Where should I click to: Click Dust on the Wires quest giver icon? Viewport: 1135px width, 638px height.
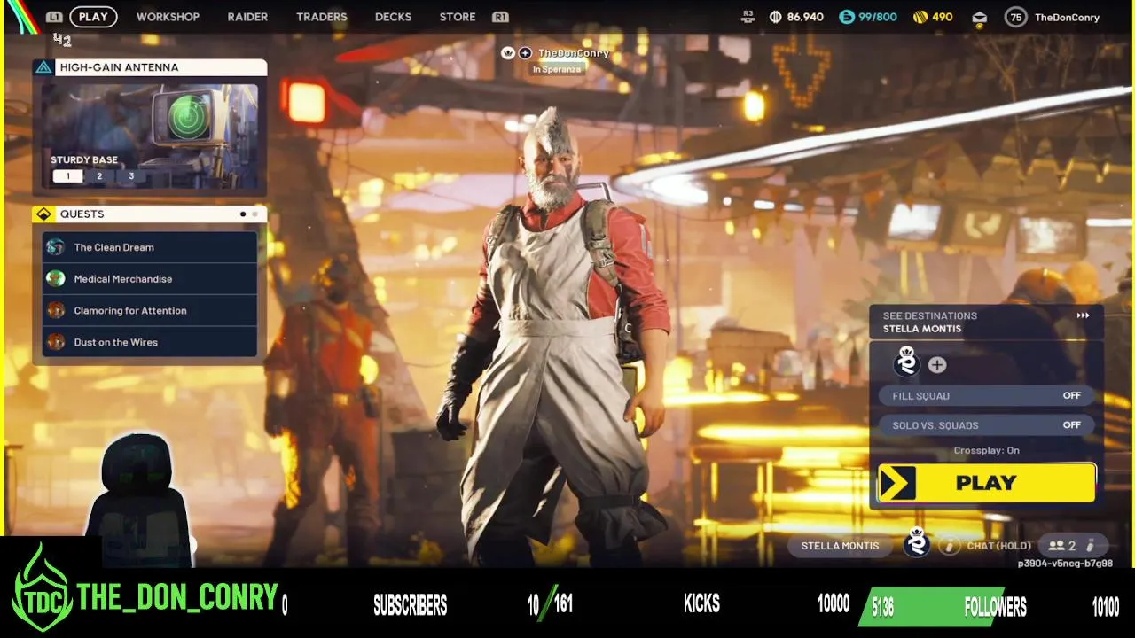point(56,342)
